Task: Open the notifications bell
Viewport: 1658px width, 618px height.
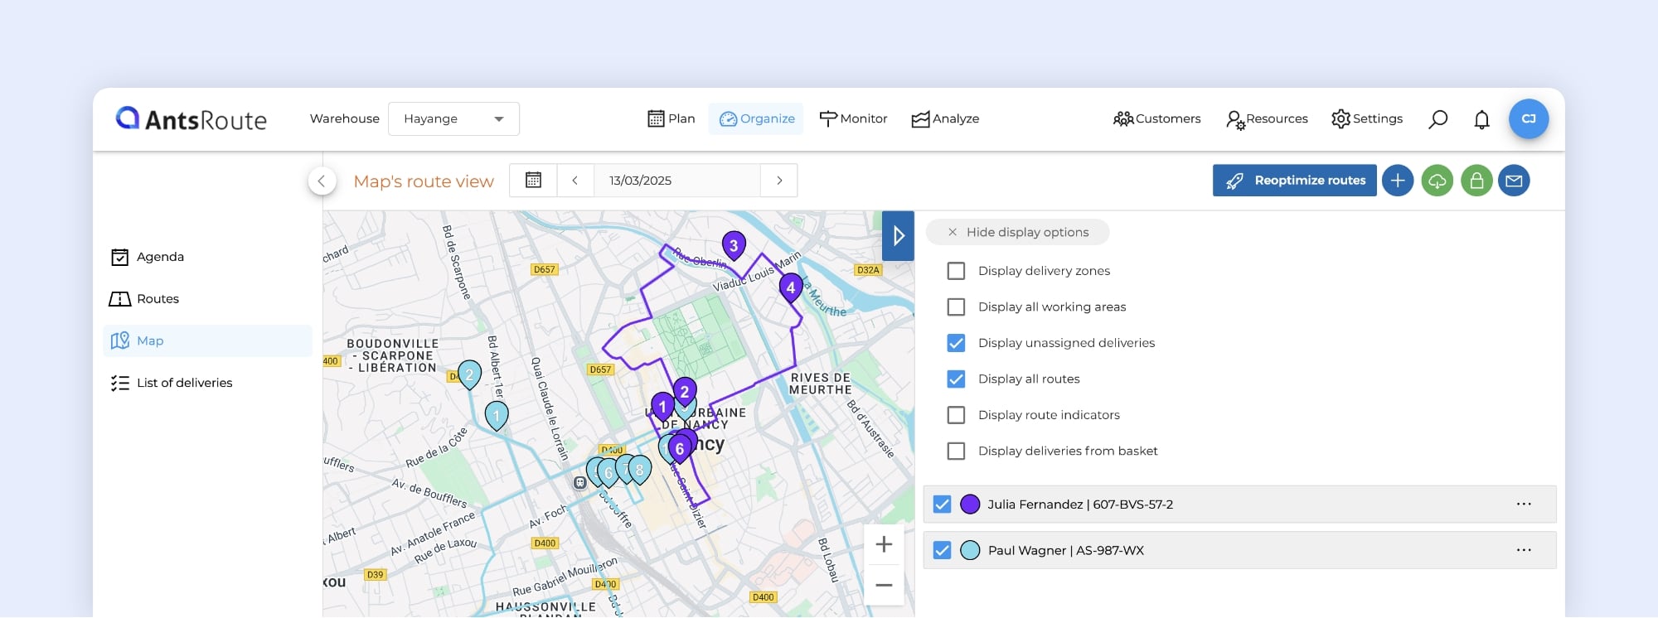Action: pyautogui.click(x=1481, y=119)
